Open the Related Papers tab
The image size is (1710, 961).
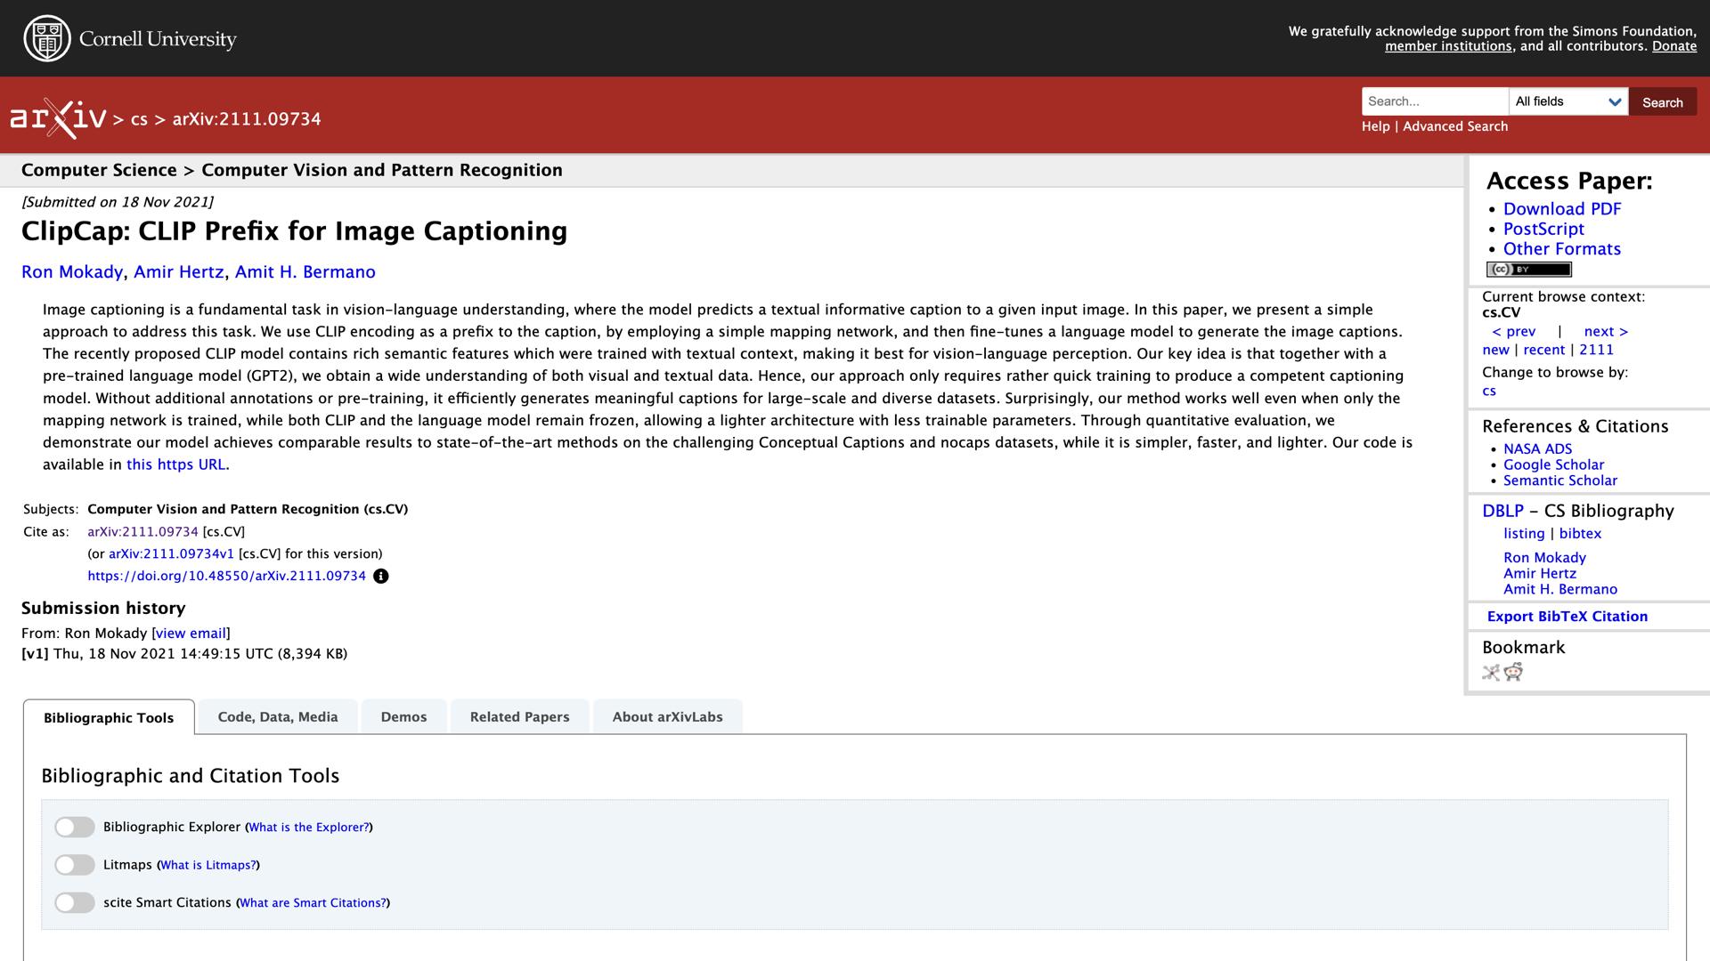point(519,717)
